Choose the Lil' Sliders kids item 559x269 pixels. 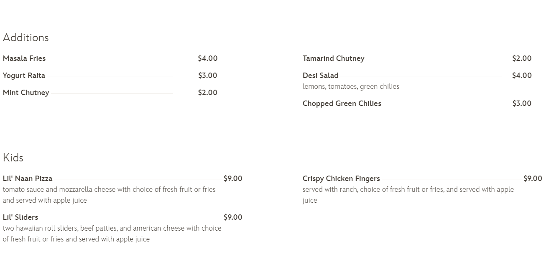[20, 217]
